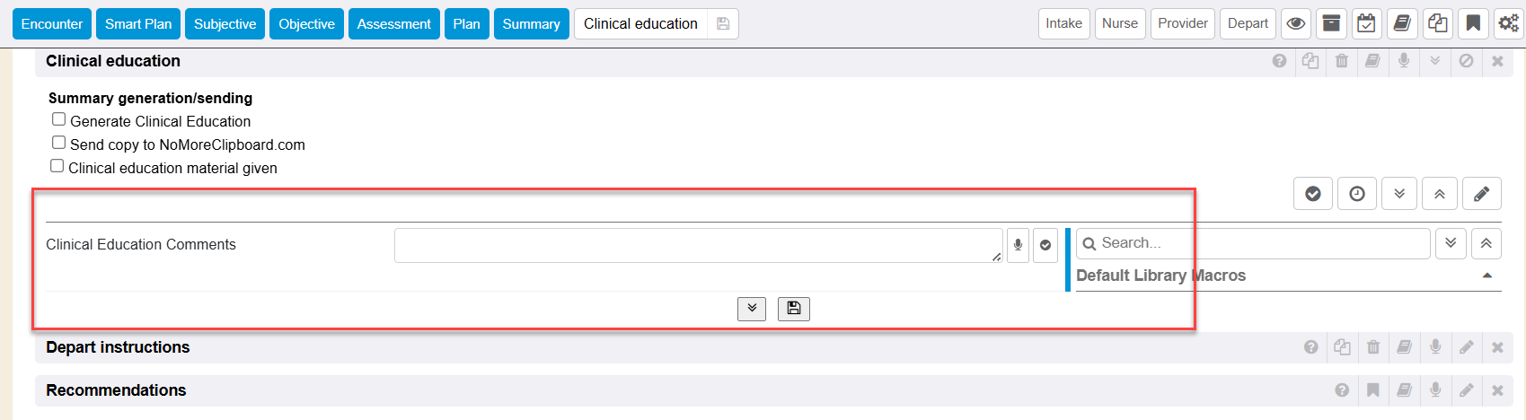The image size is (1526, 420).
Task: Click the Depart button
Action: [x=1248, y=23]
